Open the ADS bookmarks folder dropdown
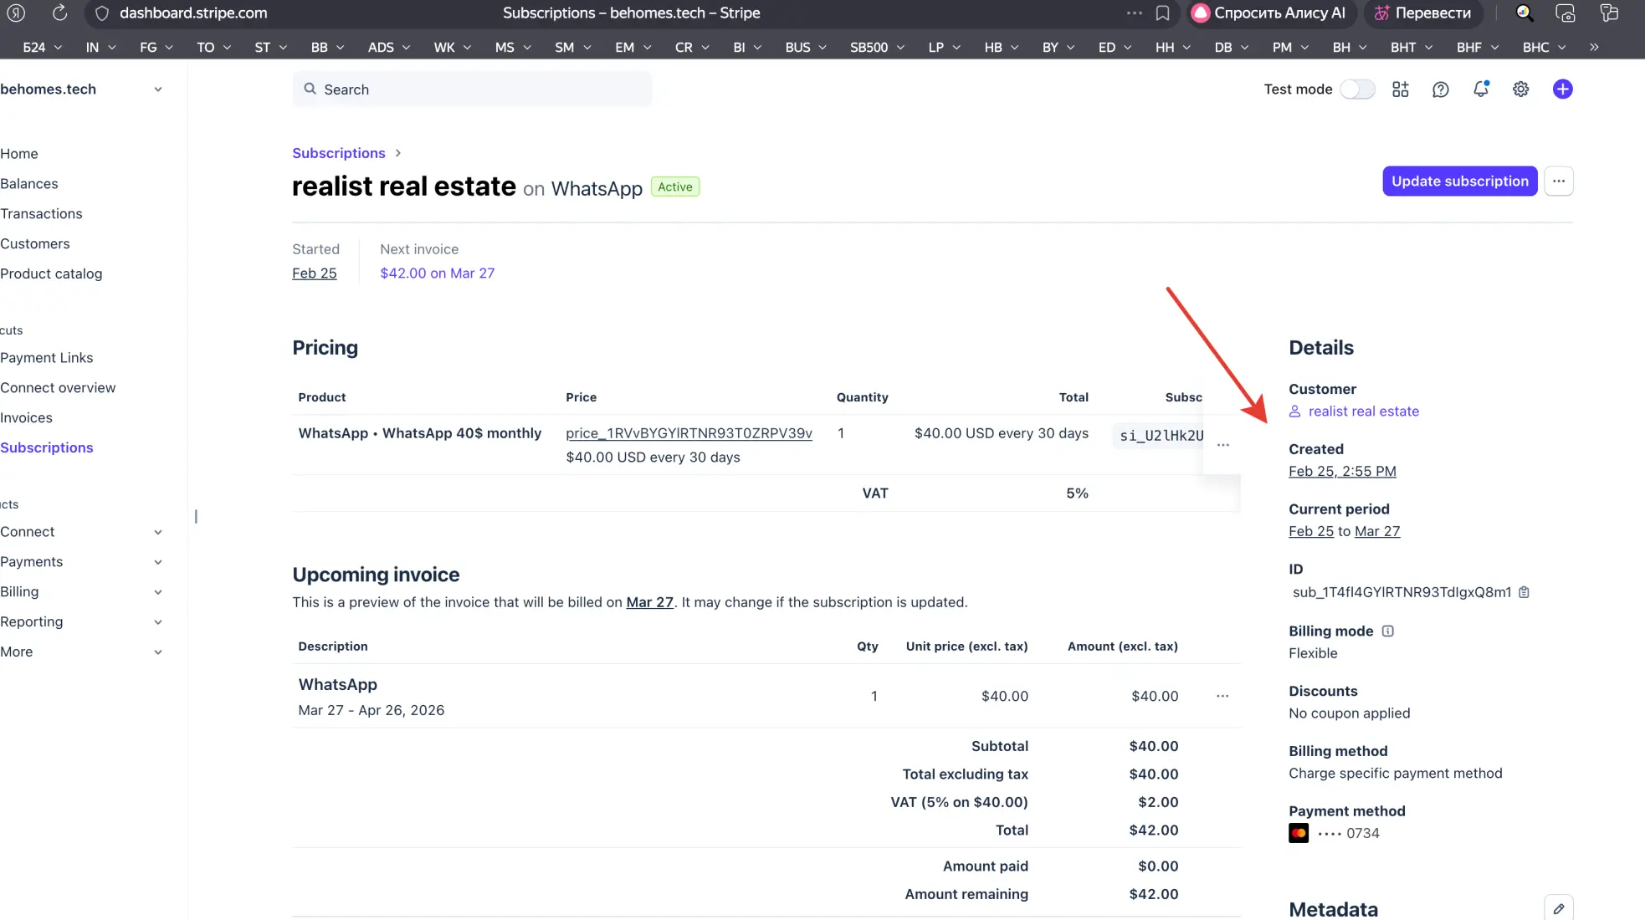 coord(388,48)
